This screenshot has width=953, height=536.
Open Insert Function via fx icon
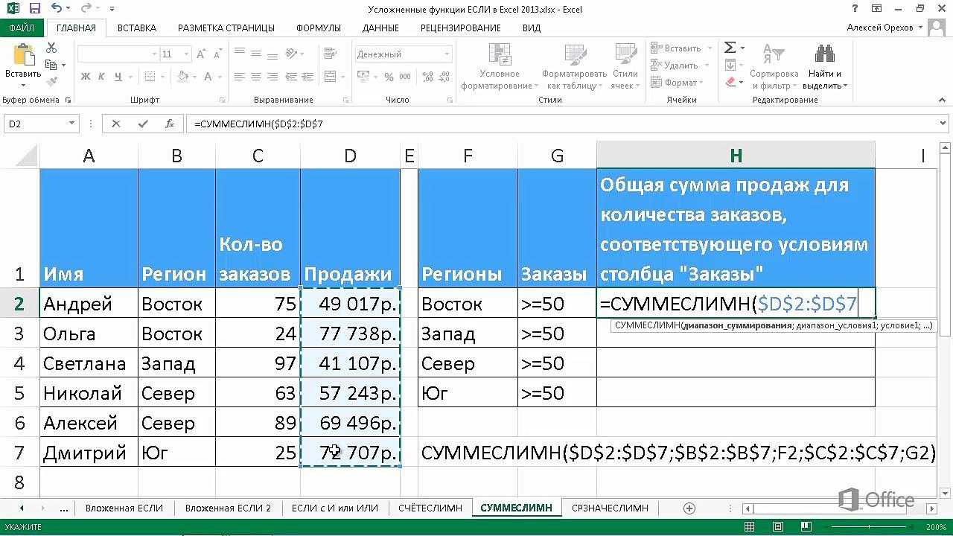(x=170, y=124)
